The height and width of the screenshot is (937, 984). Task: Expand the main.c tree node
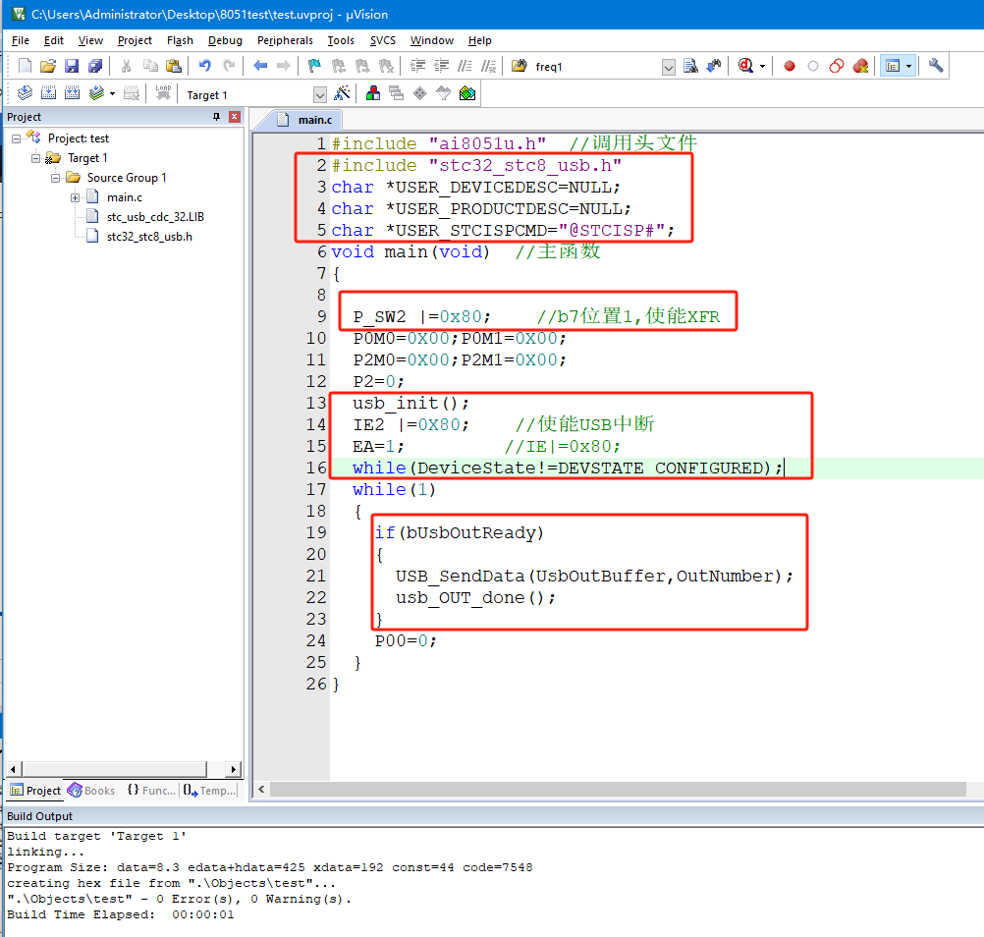click(75, 197)
